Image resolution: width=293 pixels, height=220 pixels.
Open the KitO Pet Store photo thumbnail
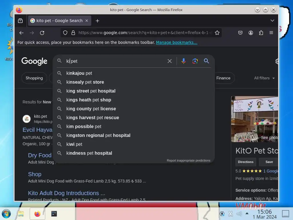254,119
